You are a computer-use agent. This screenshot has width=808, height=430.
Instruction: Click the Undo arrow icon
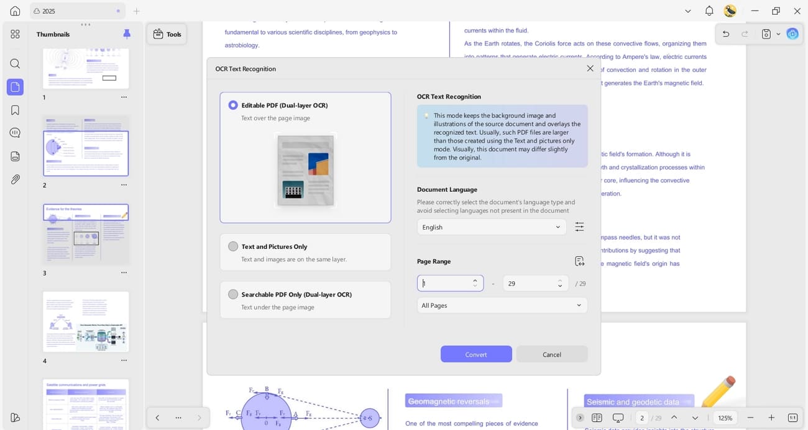725,34
